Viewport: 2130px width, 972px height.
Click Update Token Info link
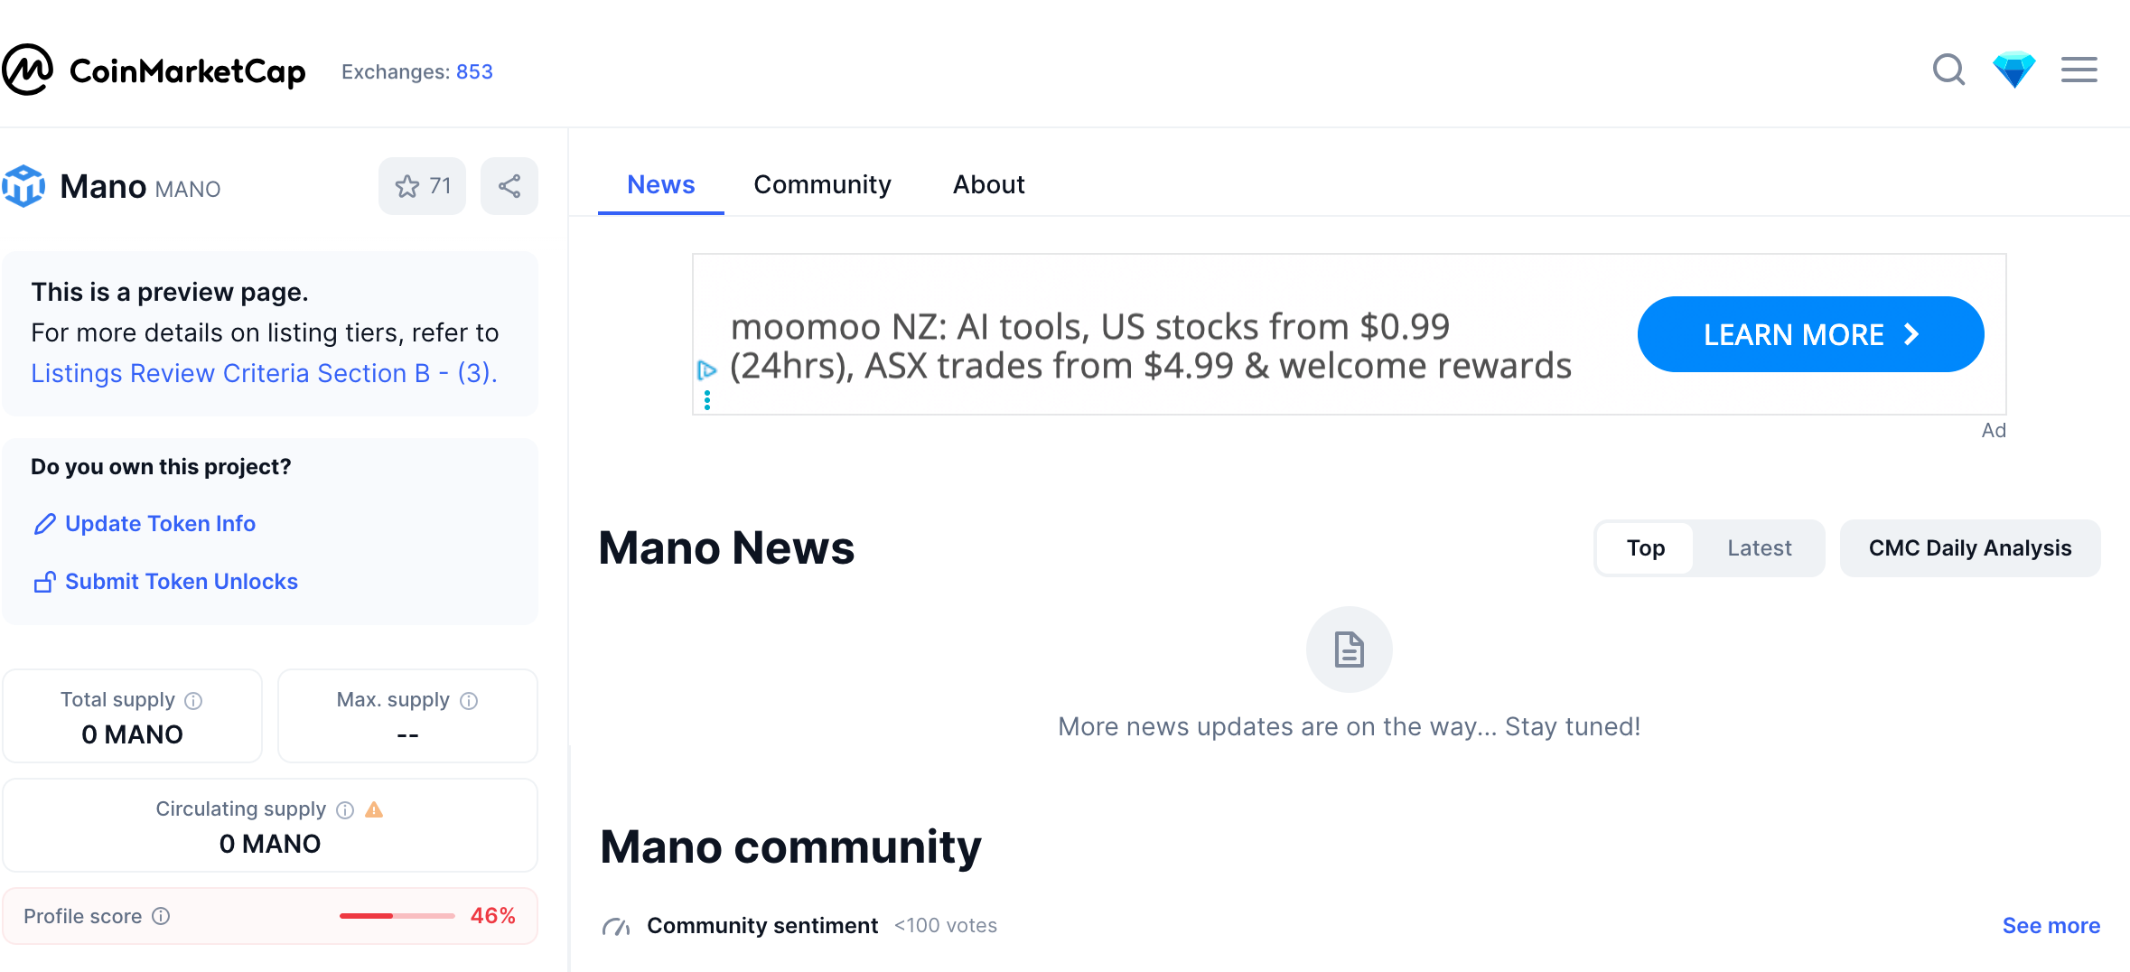click(x=159, y=524)
